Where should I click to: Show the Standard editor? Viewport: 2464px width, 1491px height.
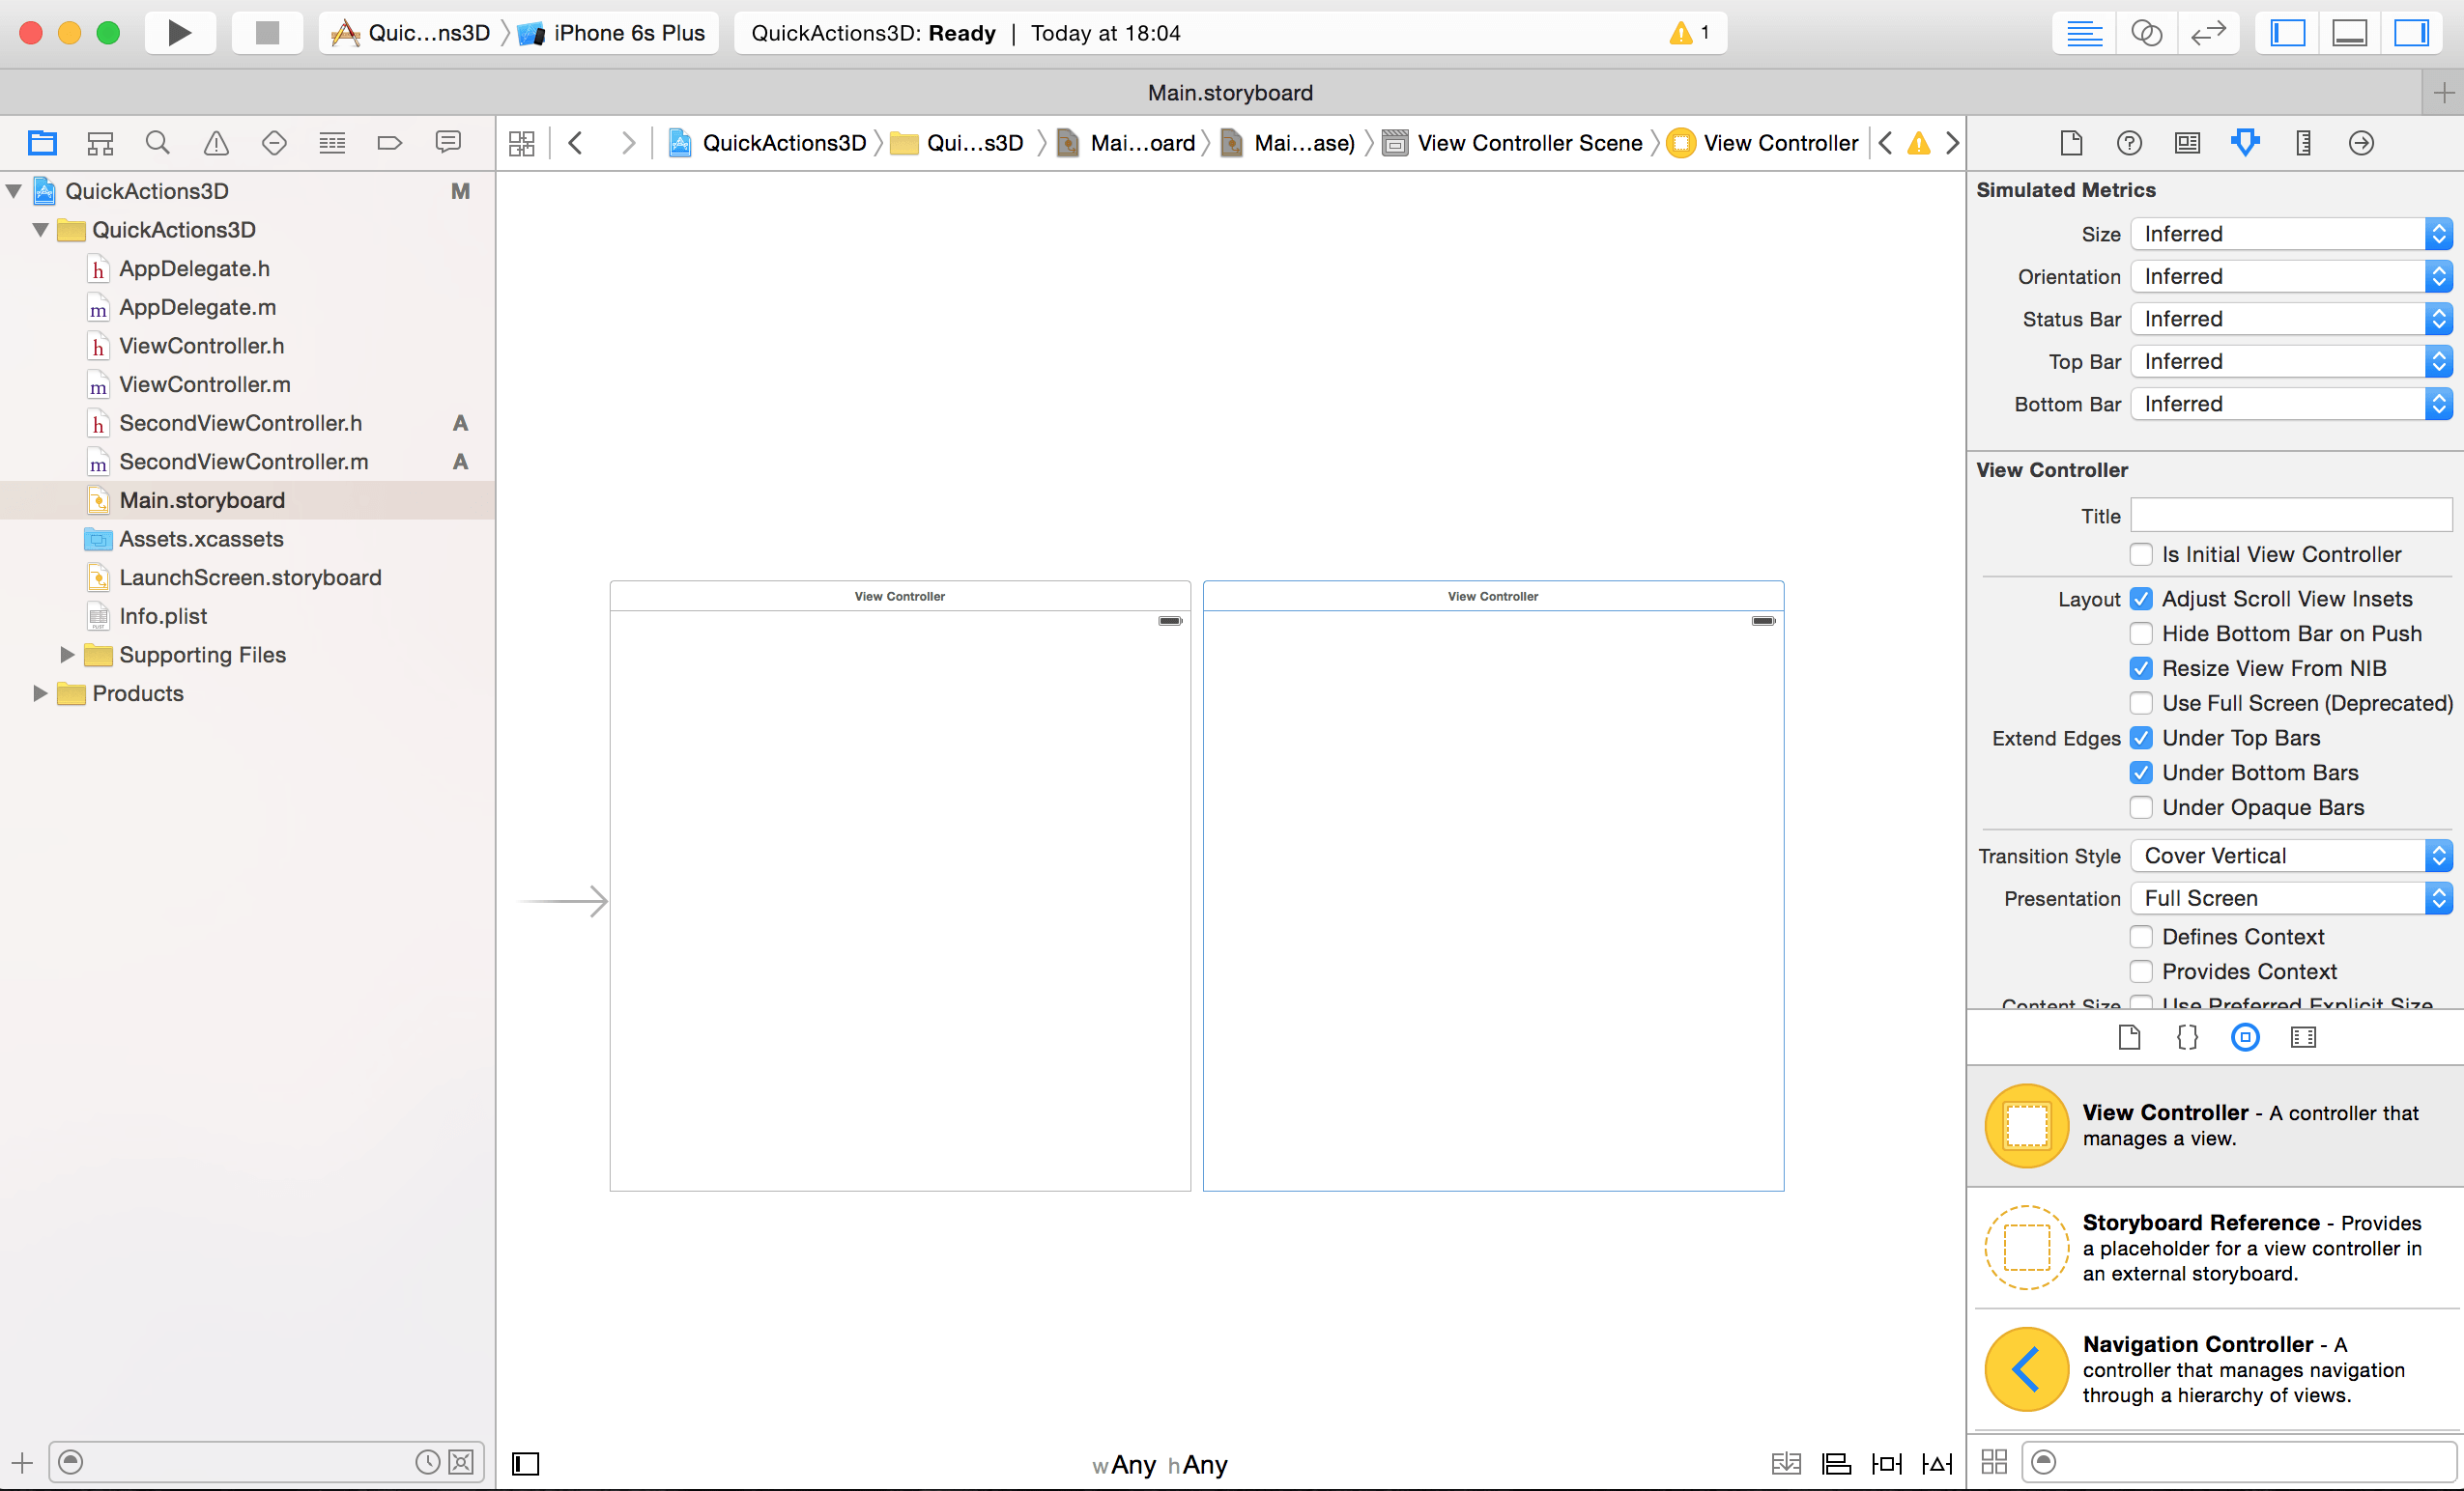click(2084, 33)
